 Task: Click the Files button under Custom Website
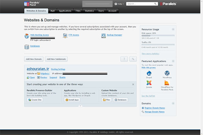pos(106,100)
